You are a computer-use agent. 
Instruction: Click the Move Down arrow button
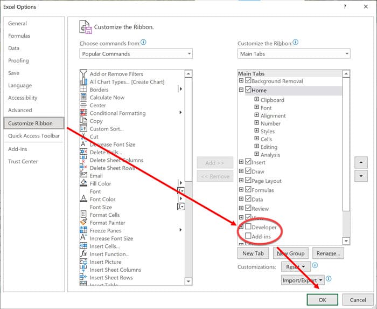(x=361, y=176)
